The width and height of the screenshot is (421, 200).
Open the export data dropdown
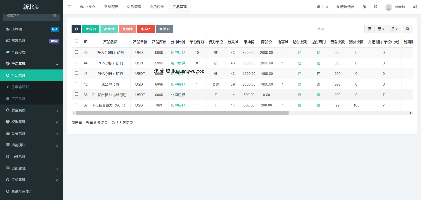394,29
